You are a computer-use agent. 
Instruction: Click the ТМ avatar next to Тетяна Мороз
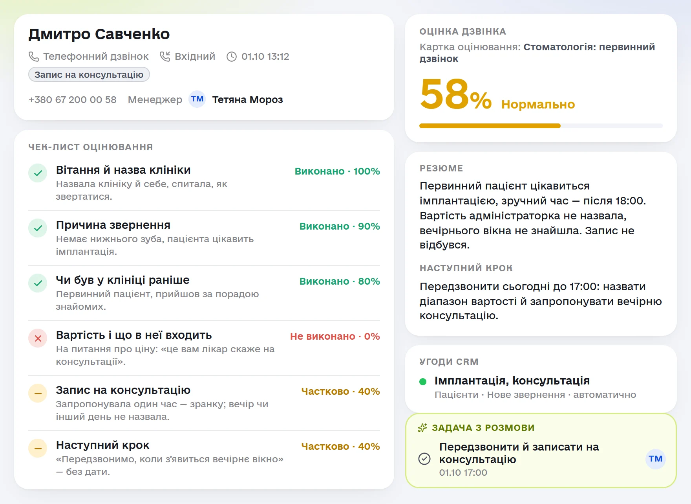pos(197,99)
